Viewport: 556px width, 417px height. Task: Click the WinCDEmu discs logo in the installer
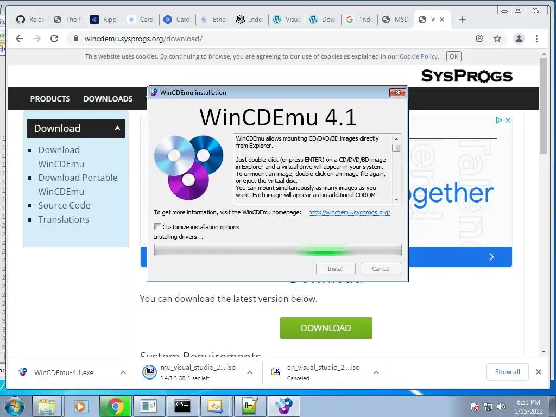coord(188,167)
